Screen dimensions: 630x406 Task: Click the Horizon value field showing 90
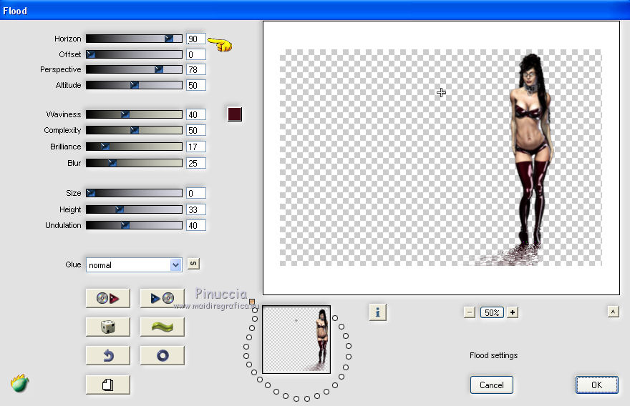tap(196, 39)
